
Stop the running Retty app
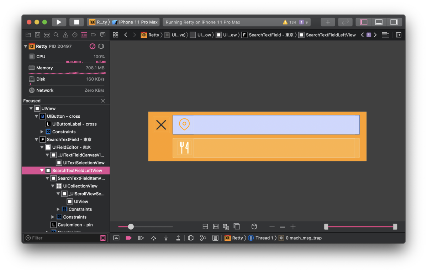point(77,22)
